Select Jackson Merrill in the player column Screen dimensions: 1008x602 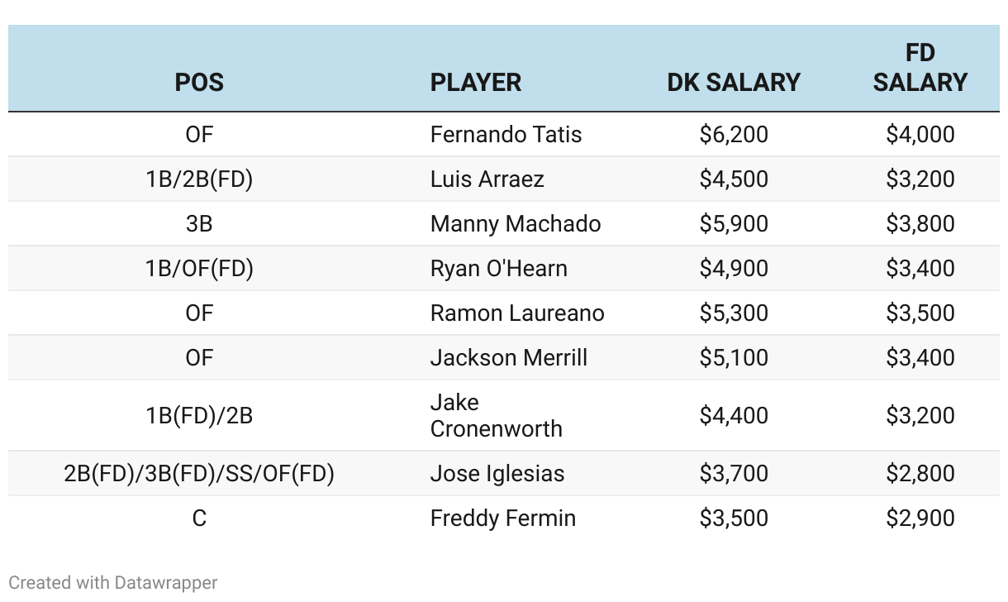click(508, 358)
